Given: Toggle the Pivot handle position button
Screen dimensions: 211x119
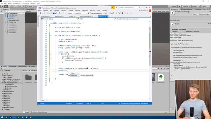Looking at the screenshot, I should tap(30, 6).
